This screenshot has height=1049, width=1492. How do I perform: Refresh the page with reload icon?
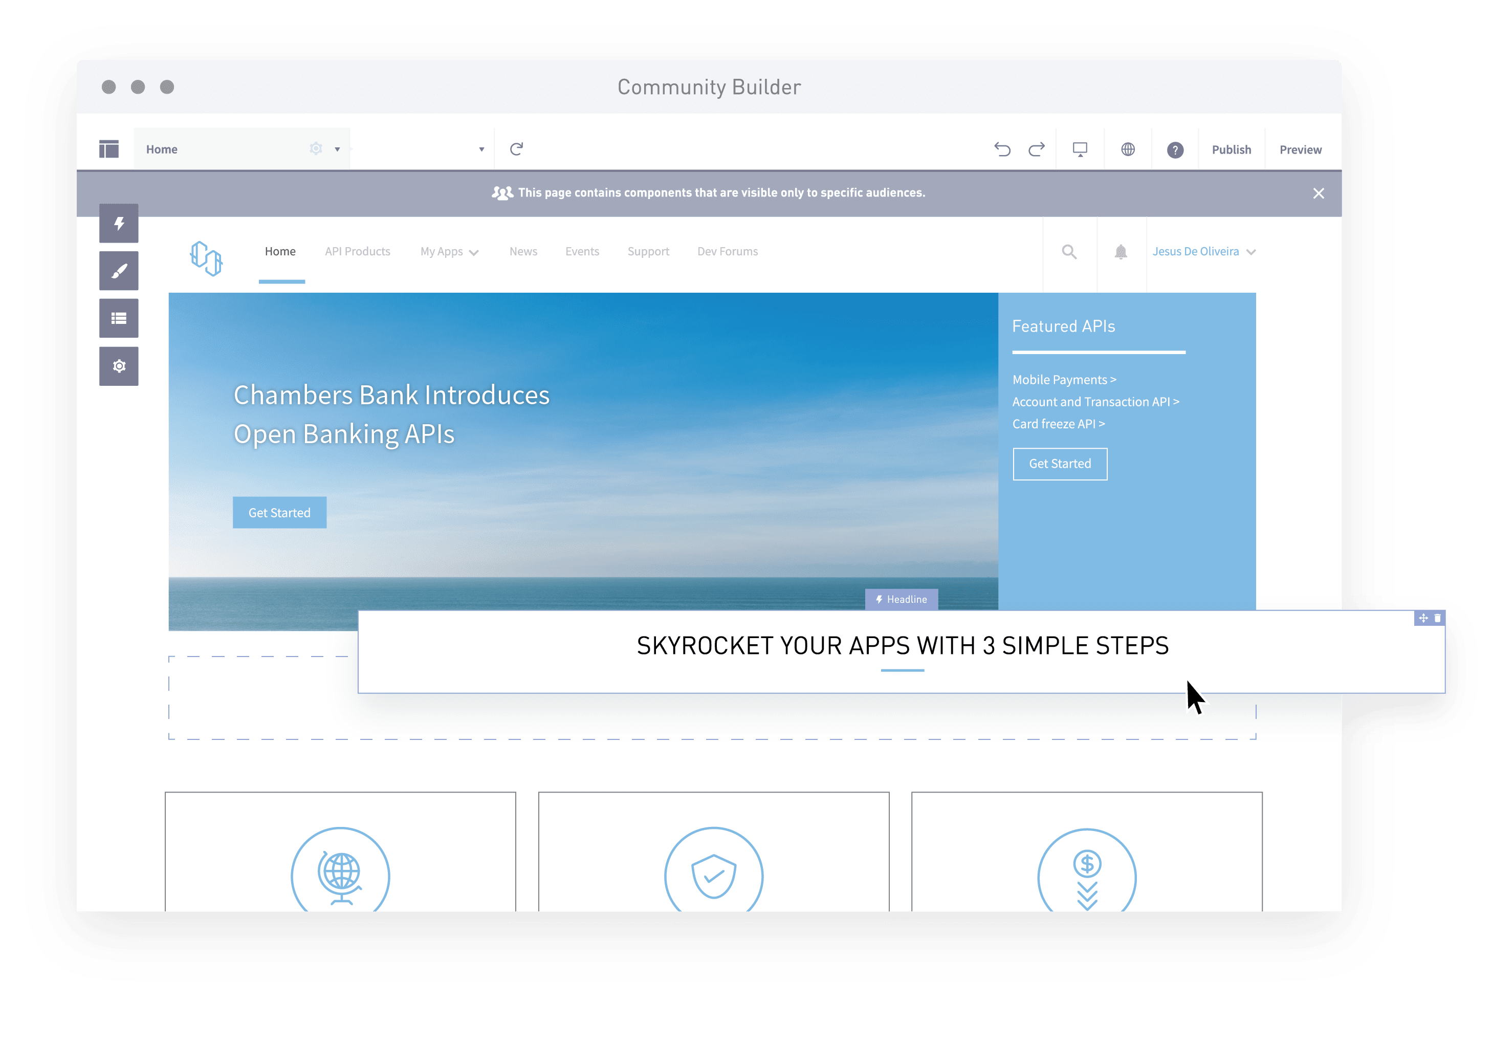click(517, 149)
